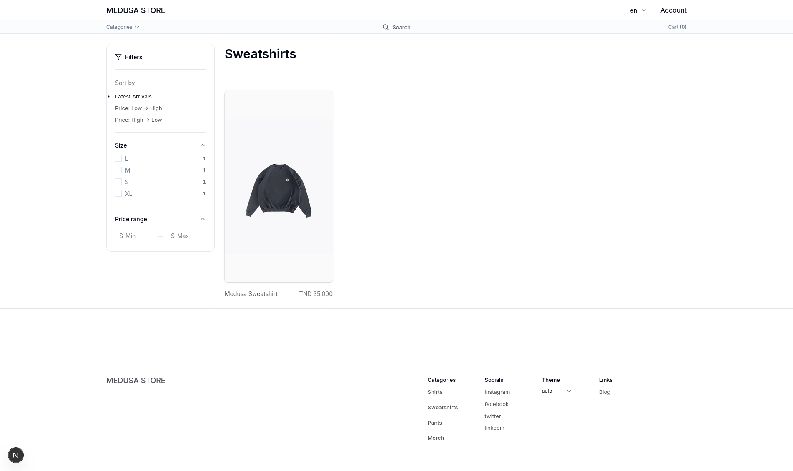Visit the facebook social link
Image resolution: width=793 pixels, height=471 pixels.
click(x=497, y=404)
